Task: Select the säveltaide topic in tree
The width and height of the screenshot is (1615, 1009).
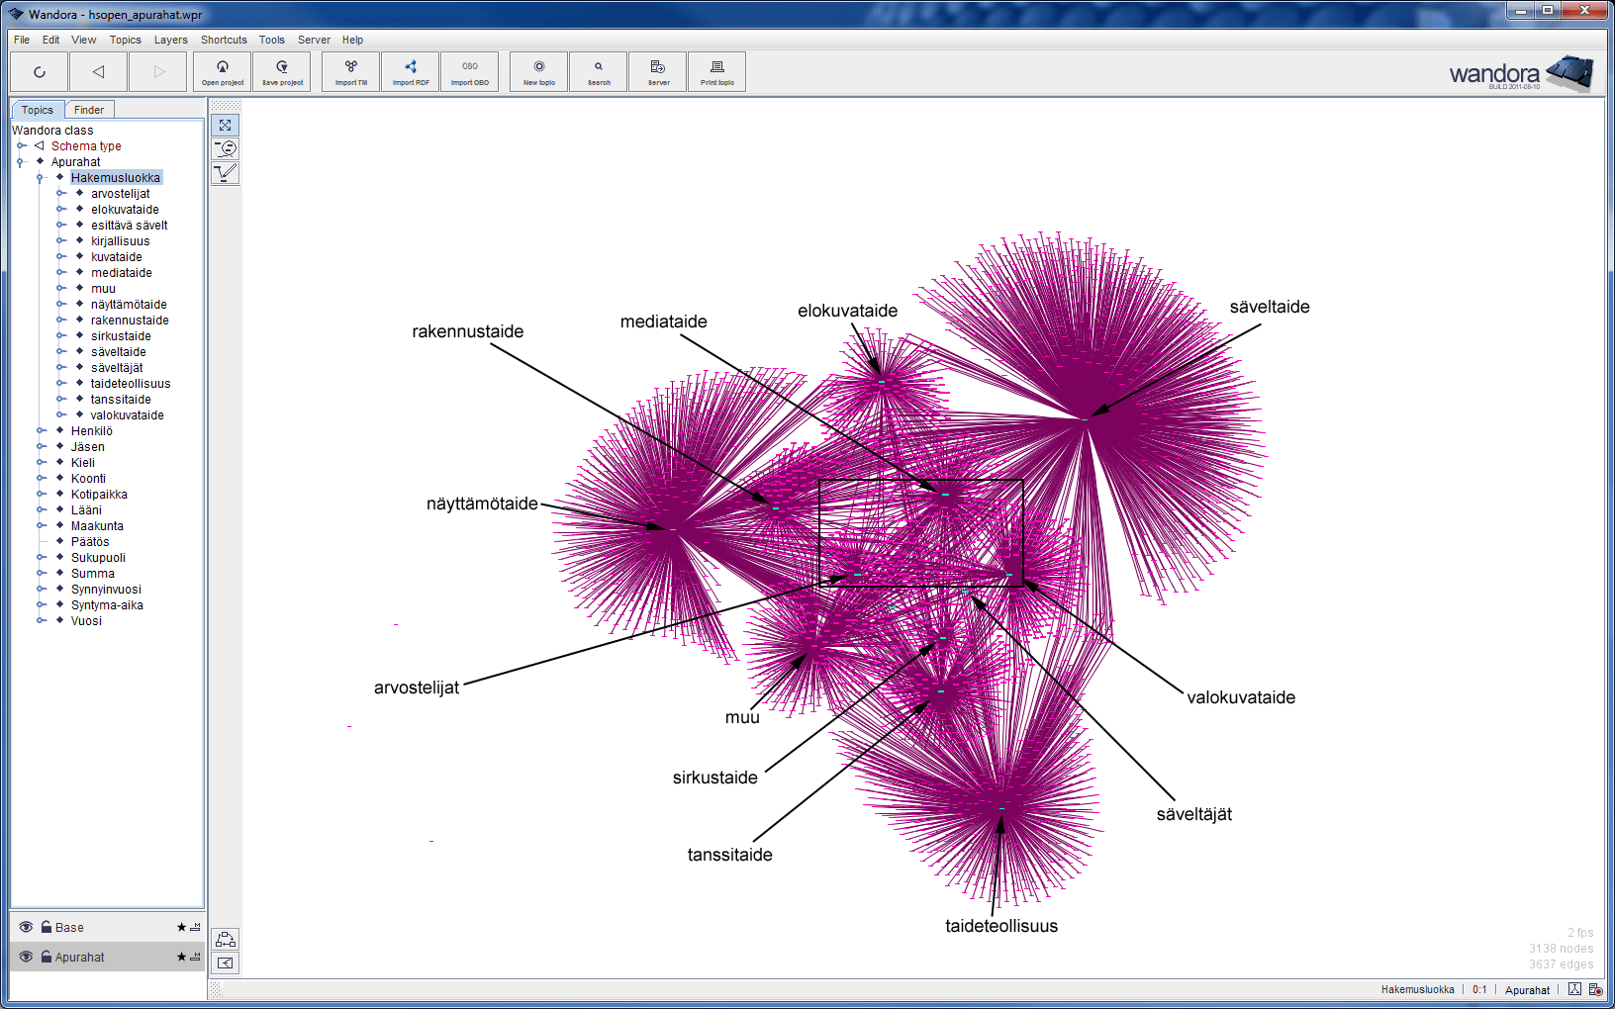Action: point(119,352)
